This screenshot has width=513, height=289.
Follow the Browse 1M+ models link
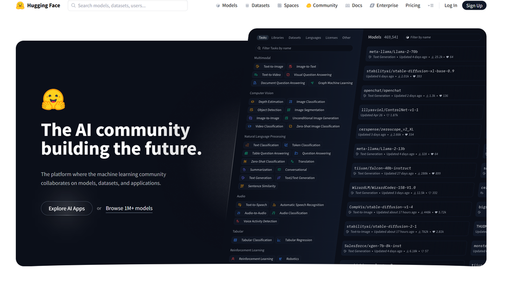(x=129, y=208)
